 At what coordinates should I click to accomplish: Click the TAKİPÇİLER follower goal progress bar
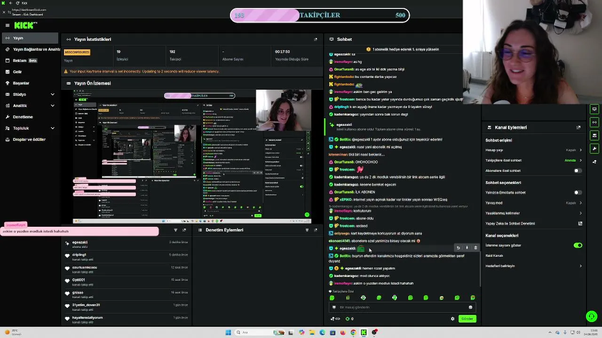320,15
